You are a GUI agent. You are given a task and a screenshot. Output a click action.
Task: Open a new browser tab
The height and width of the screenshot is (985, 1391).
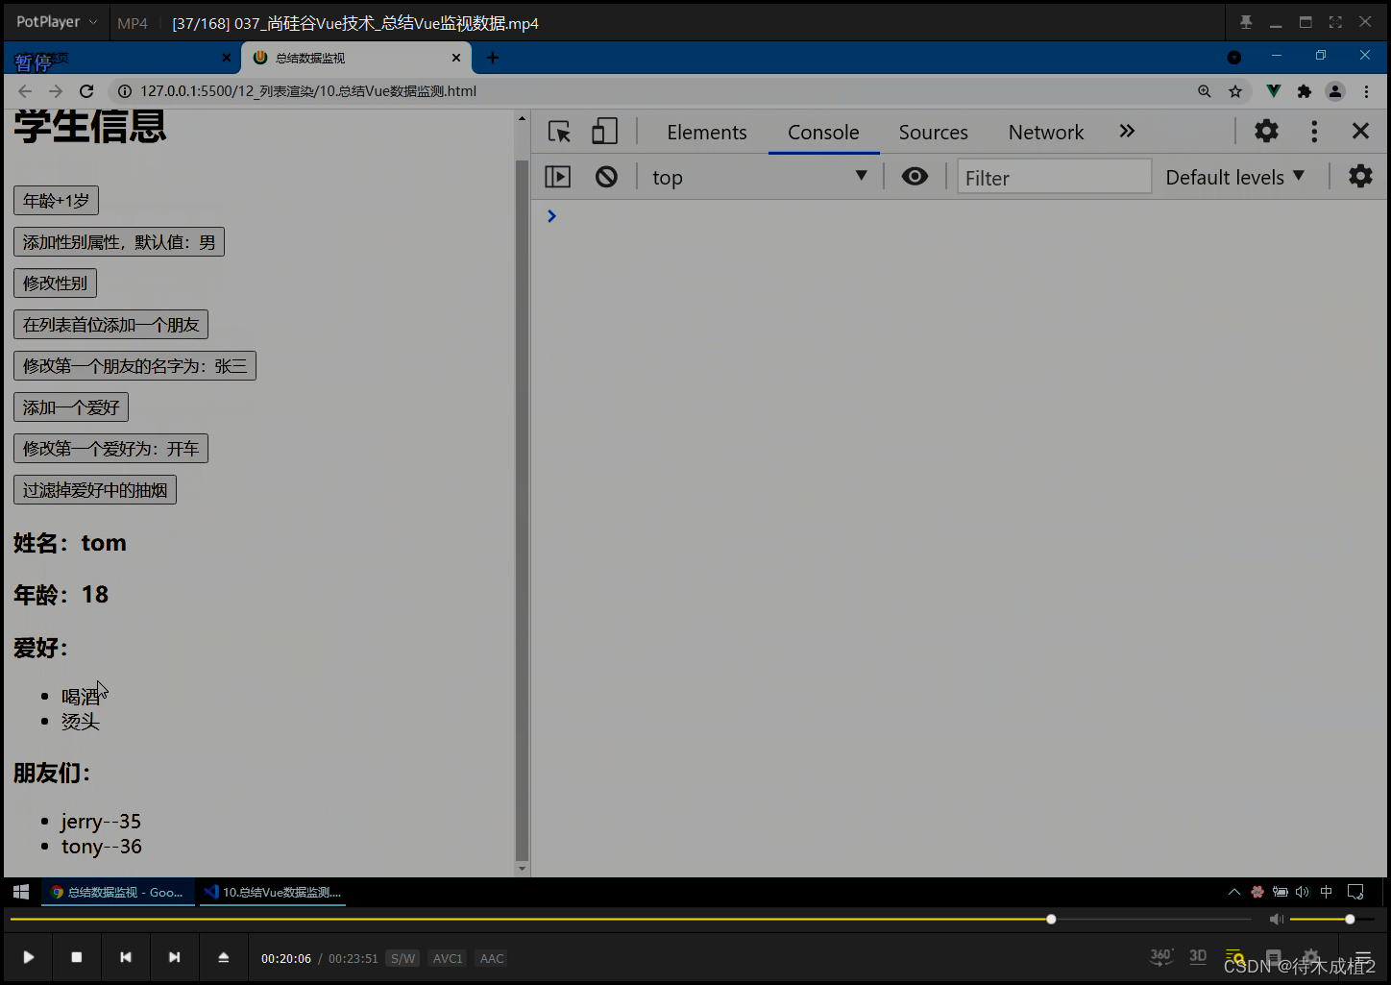click(x=493, y=58)
